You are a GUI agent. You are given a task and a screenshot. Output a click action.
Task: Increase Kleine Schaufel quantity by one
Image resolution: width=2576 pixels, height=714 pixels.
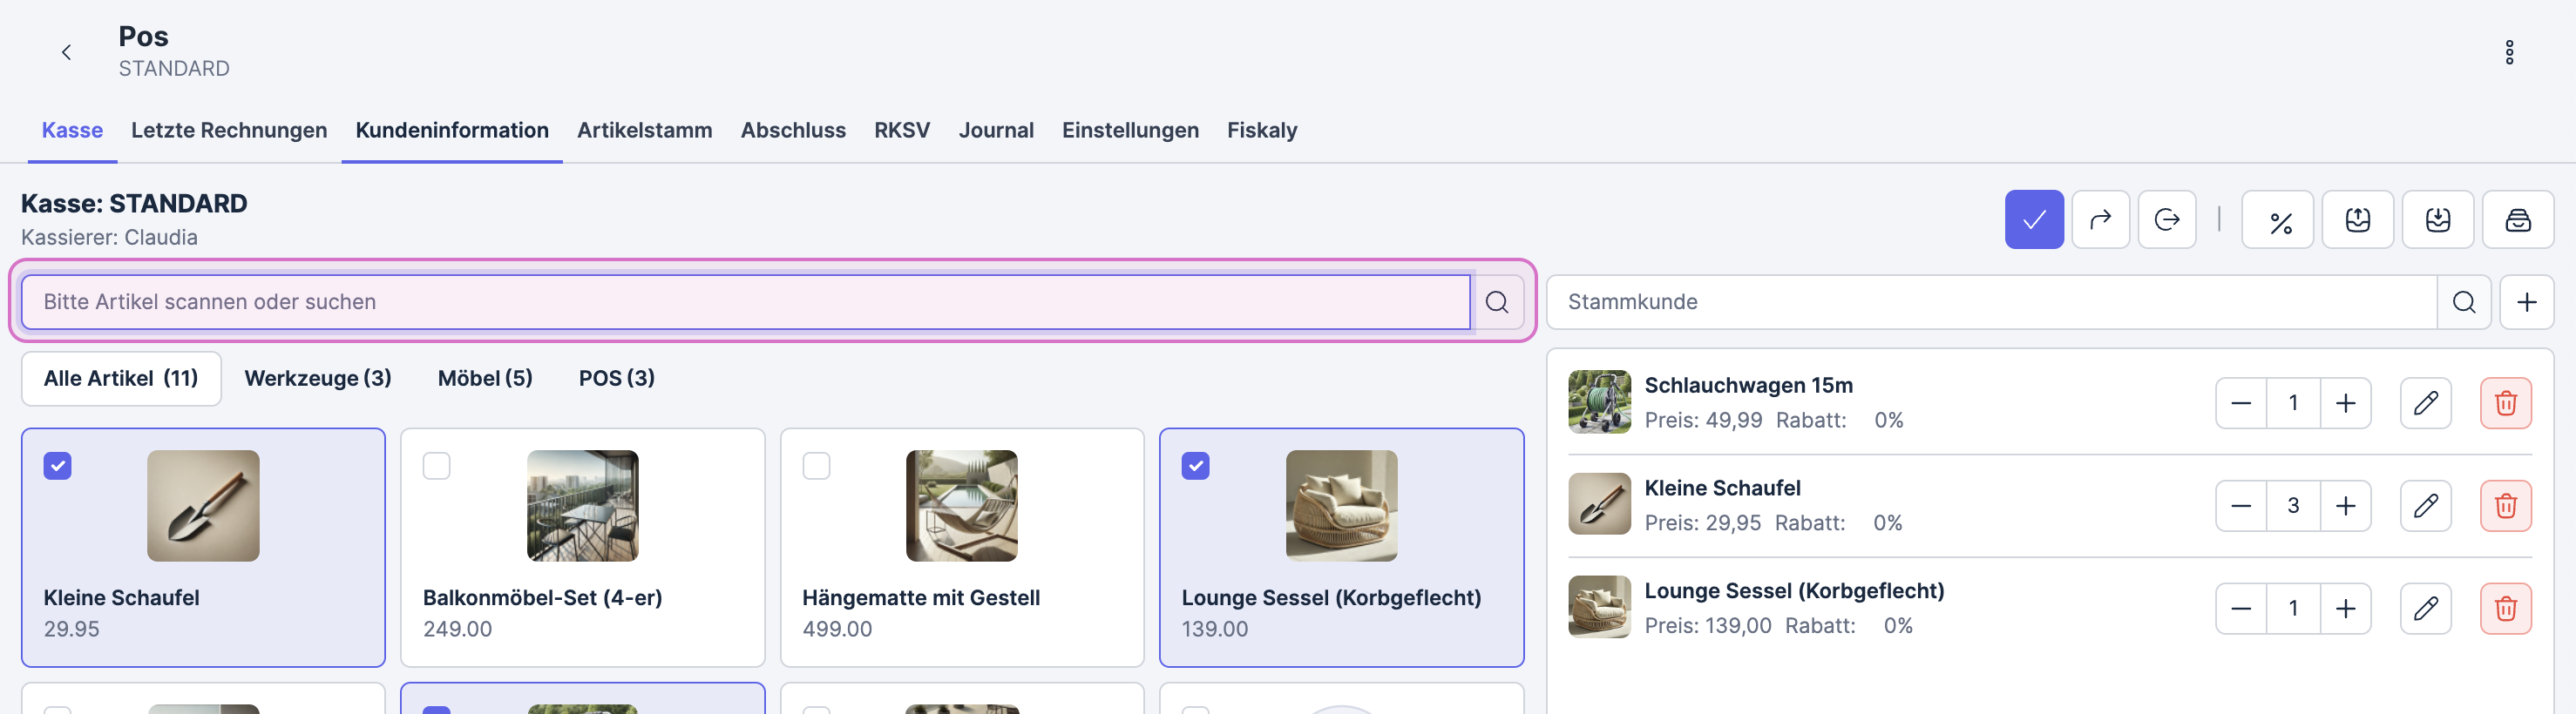click(x=2345, y=506)
